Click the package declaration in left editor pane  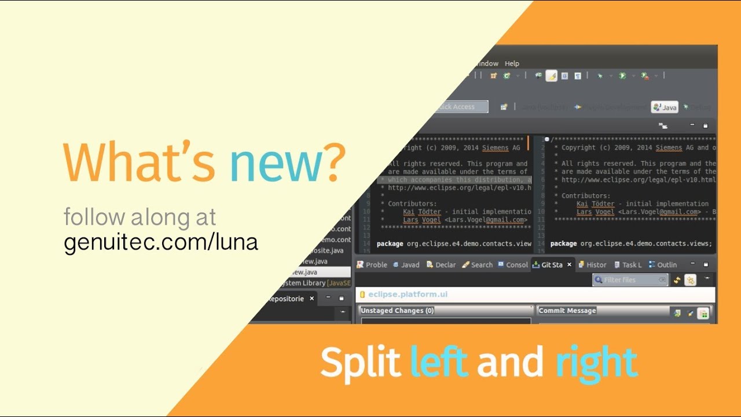(454, 244)
